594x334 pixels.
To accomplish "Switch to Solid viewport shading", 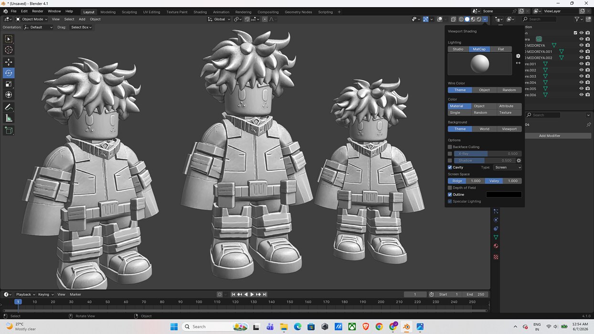I will [467, 19].
